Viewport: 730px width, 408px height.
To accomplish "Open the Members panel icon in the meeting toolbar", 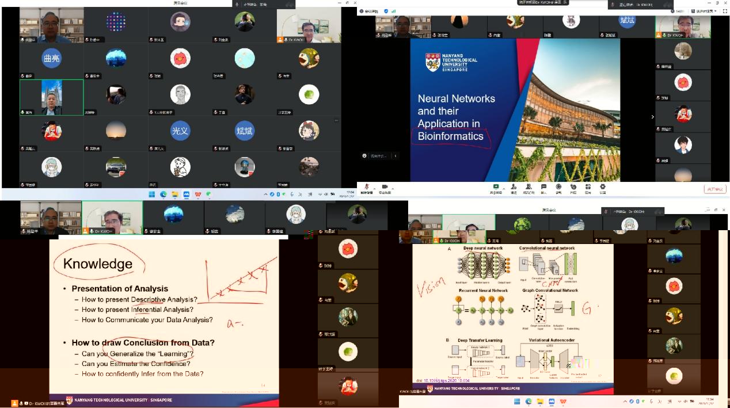I will [529, 189].
